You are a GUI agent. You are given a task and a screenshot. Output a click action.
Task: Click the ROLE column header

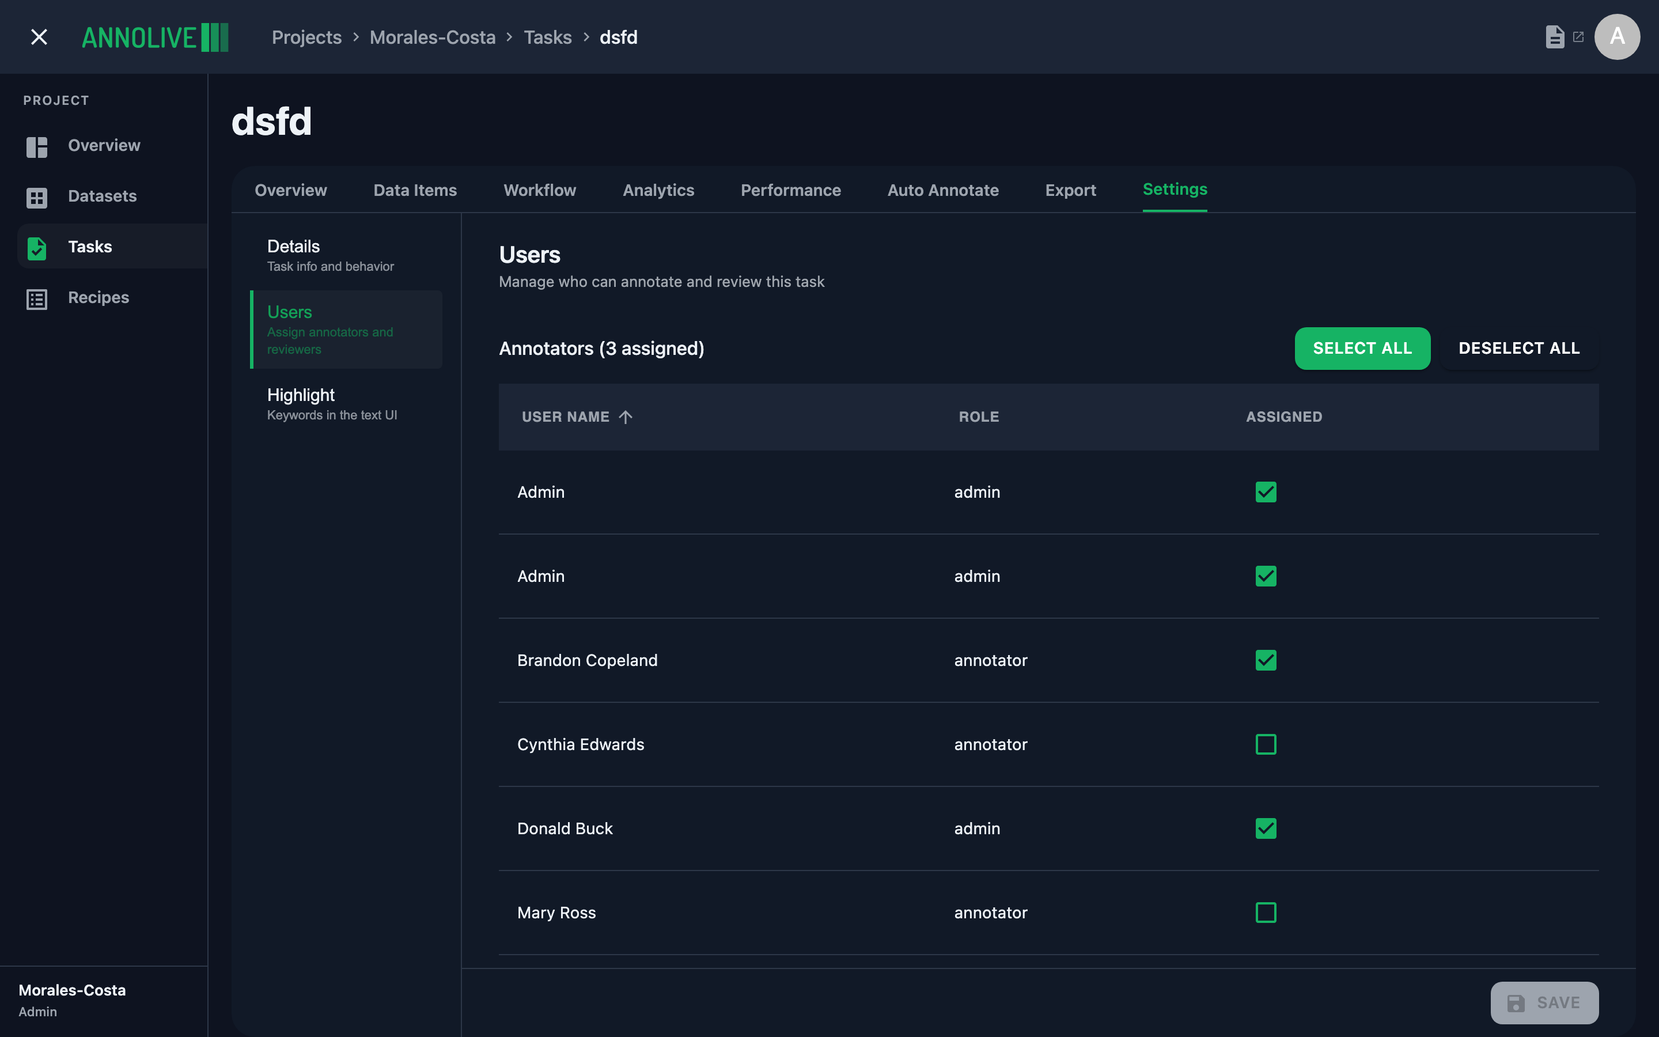coord(979,417)
